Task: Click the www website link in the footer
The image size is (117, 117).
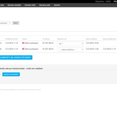Action: (33, 90)
